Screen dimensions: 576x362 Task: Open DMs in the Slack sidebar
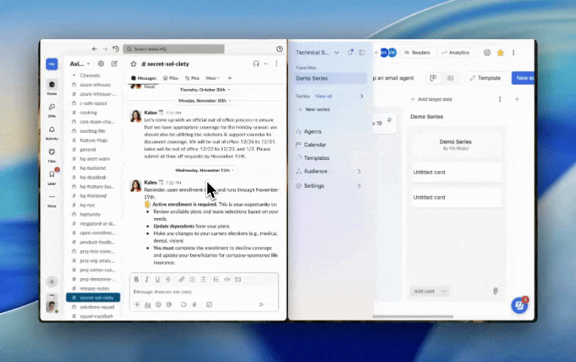(51, 110)
